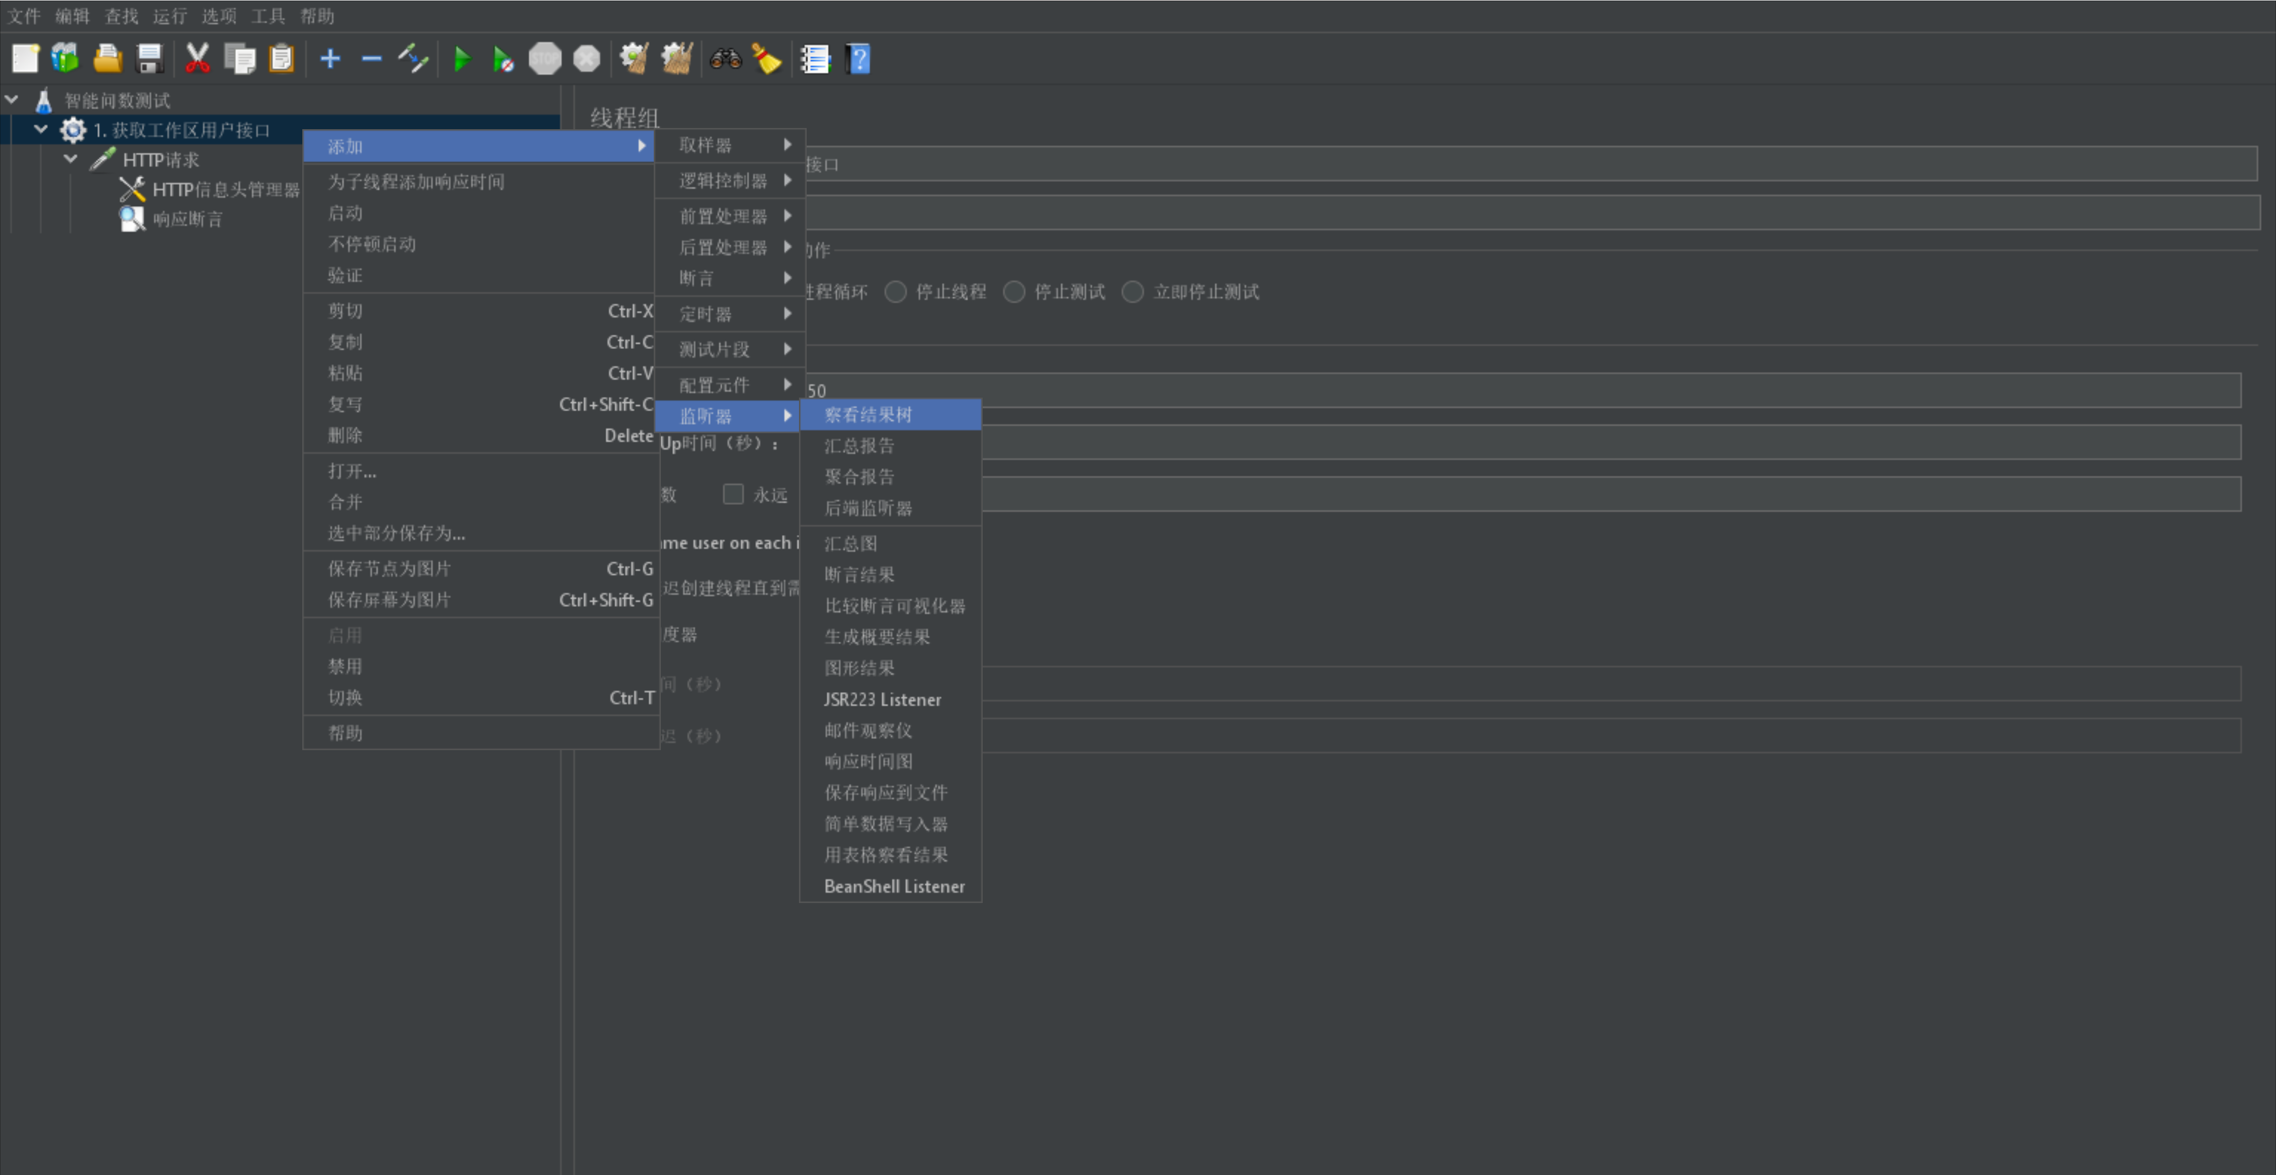Viewport: 2276px width, 1175px height.
Task: Collapse the HTTP请求 tree node
Action: tap(71, 159)
